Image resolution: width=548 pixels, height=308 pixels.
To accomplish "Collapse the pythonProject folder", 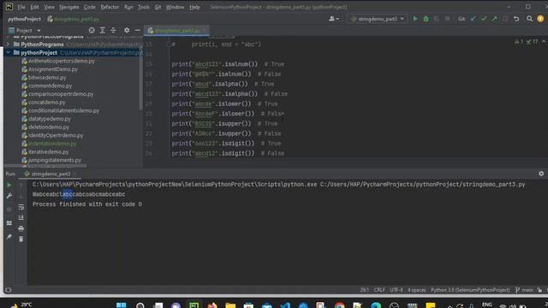I will [x=8, y=53].
